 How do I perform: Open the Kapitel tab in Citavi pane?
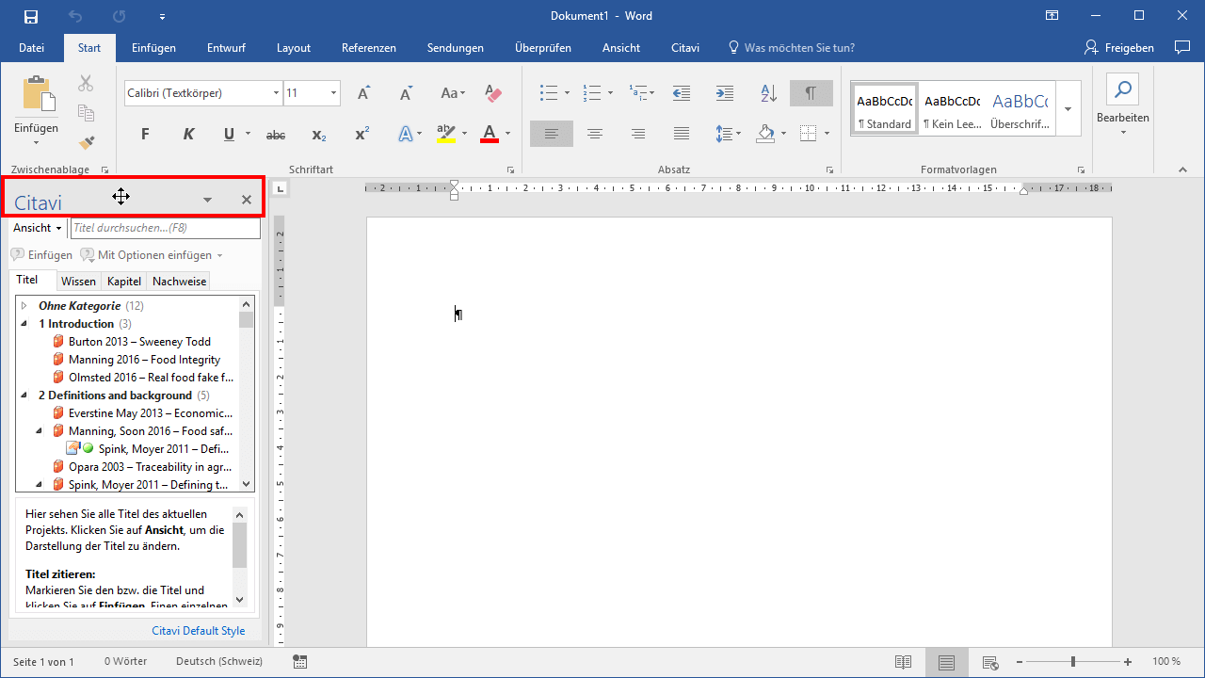(x=124, y=282)
